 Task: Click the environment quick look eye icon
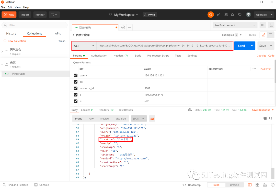click(262, 25)
